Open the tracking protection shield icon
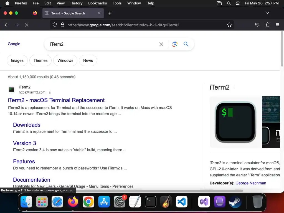Screen dimensions: 284x213 (55, 25)
